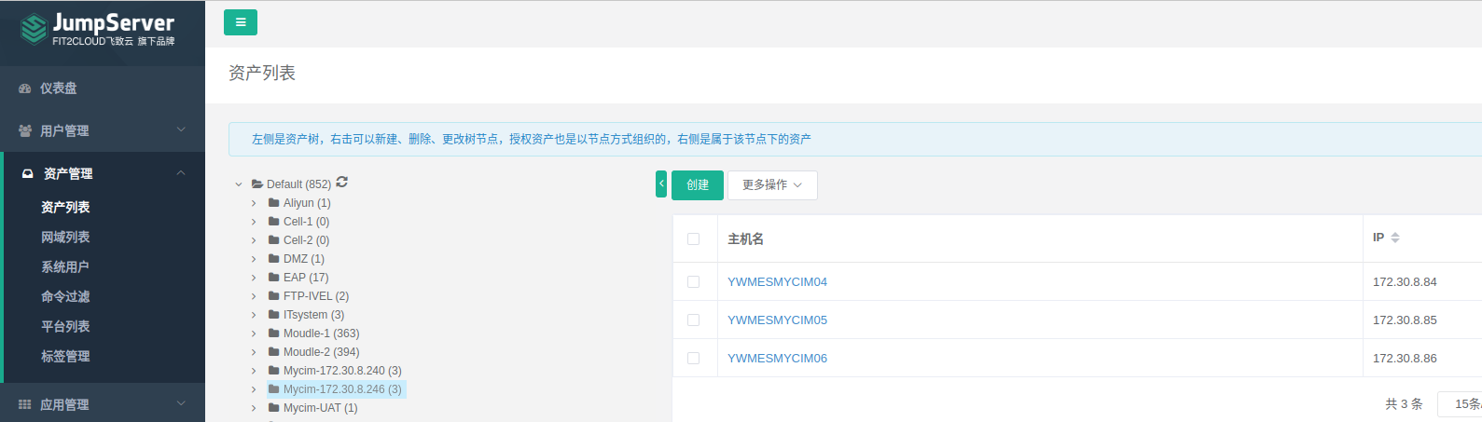This screenshot has height=422, width=1482.
Task: Open the YWMESMYCIM06 asset link
Action: [777, 359]
